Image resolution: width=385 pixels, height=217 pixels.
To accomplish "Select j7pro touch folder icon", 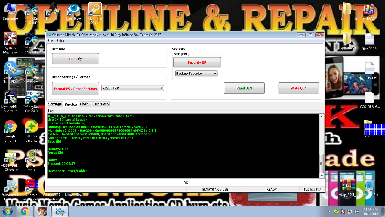I will [x=348, y=12].
